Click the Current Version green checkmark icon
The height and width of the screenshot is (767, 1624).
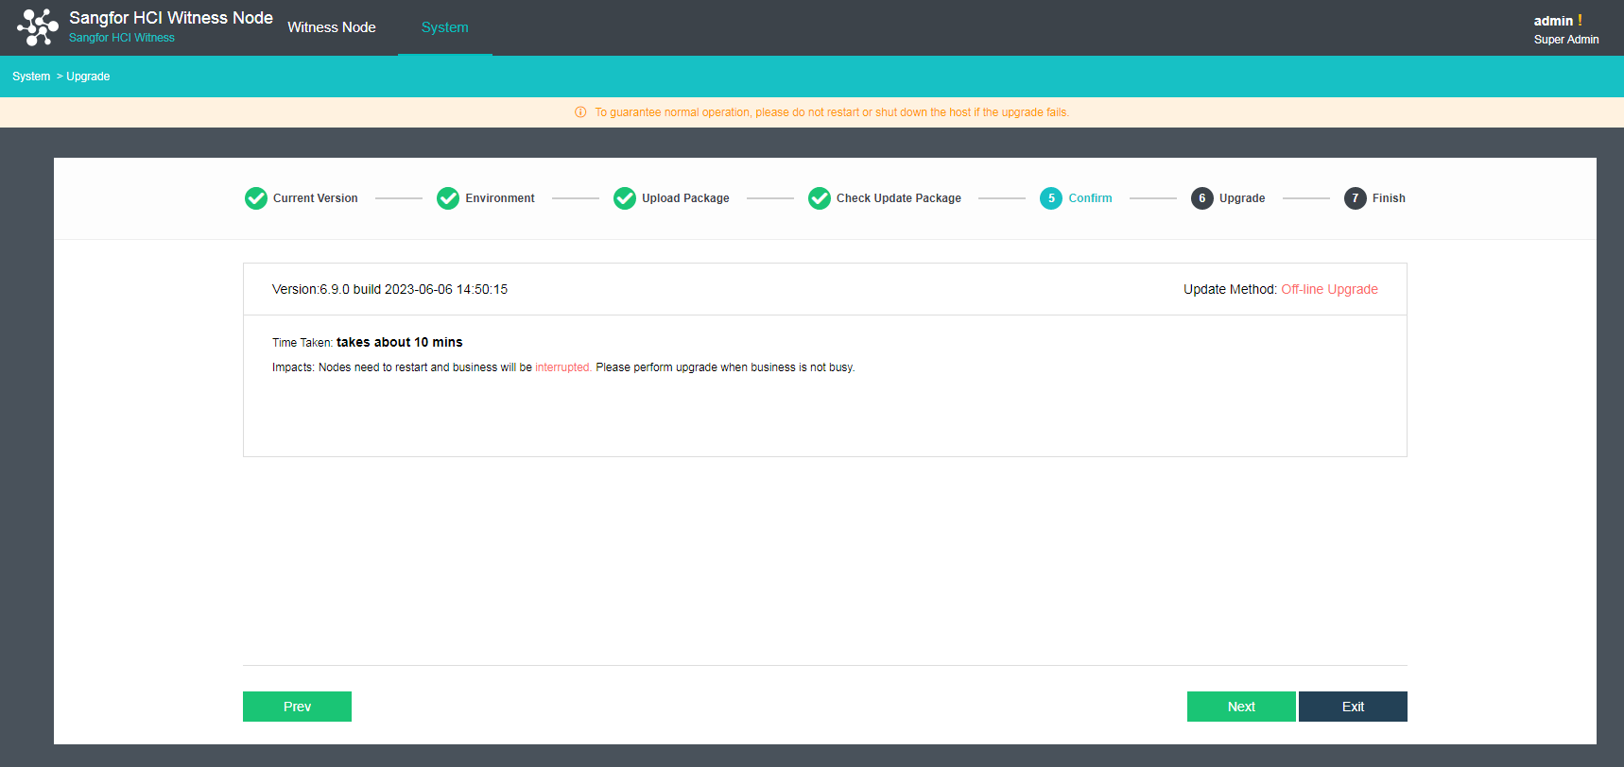point(256,198)
